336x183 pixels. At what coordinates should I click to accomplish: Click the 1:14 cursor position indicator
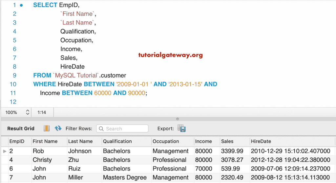(42, 112)
